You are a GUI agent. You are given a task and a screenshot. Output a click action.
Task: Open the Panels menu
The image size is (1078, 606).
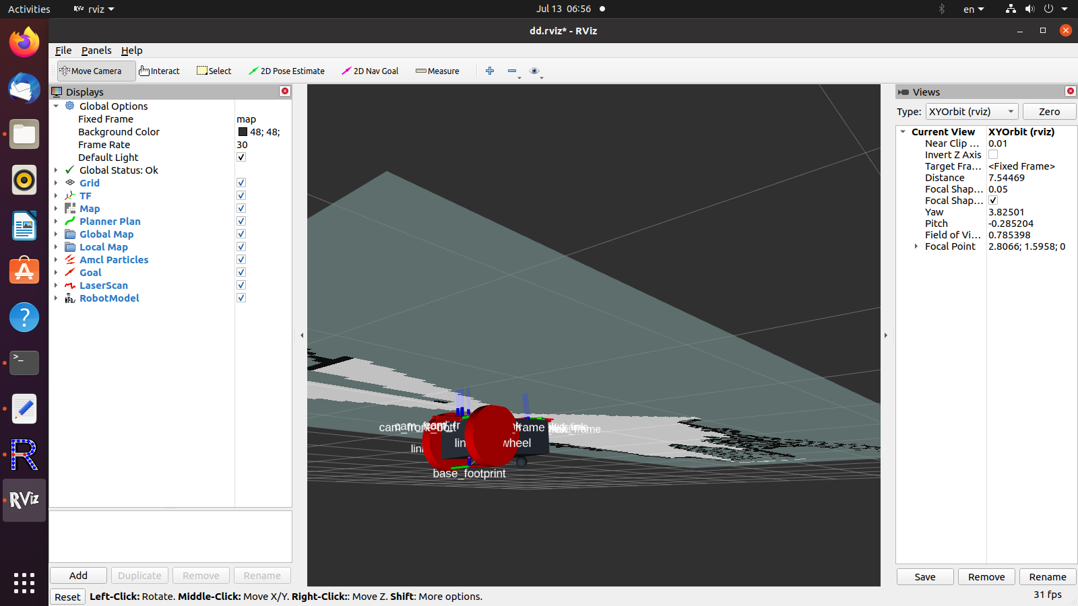pos(96,50)
